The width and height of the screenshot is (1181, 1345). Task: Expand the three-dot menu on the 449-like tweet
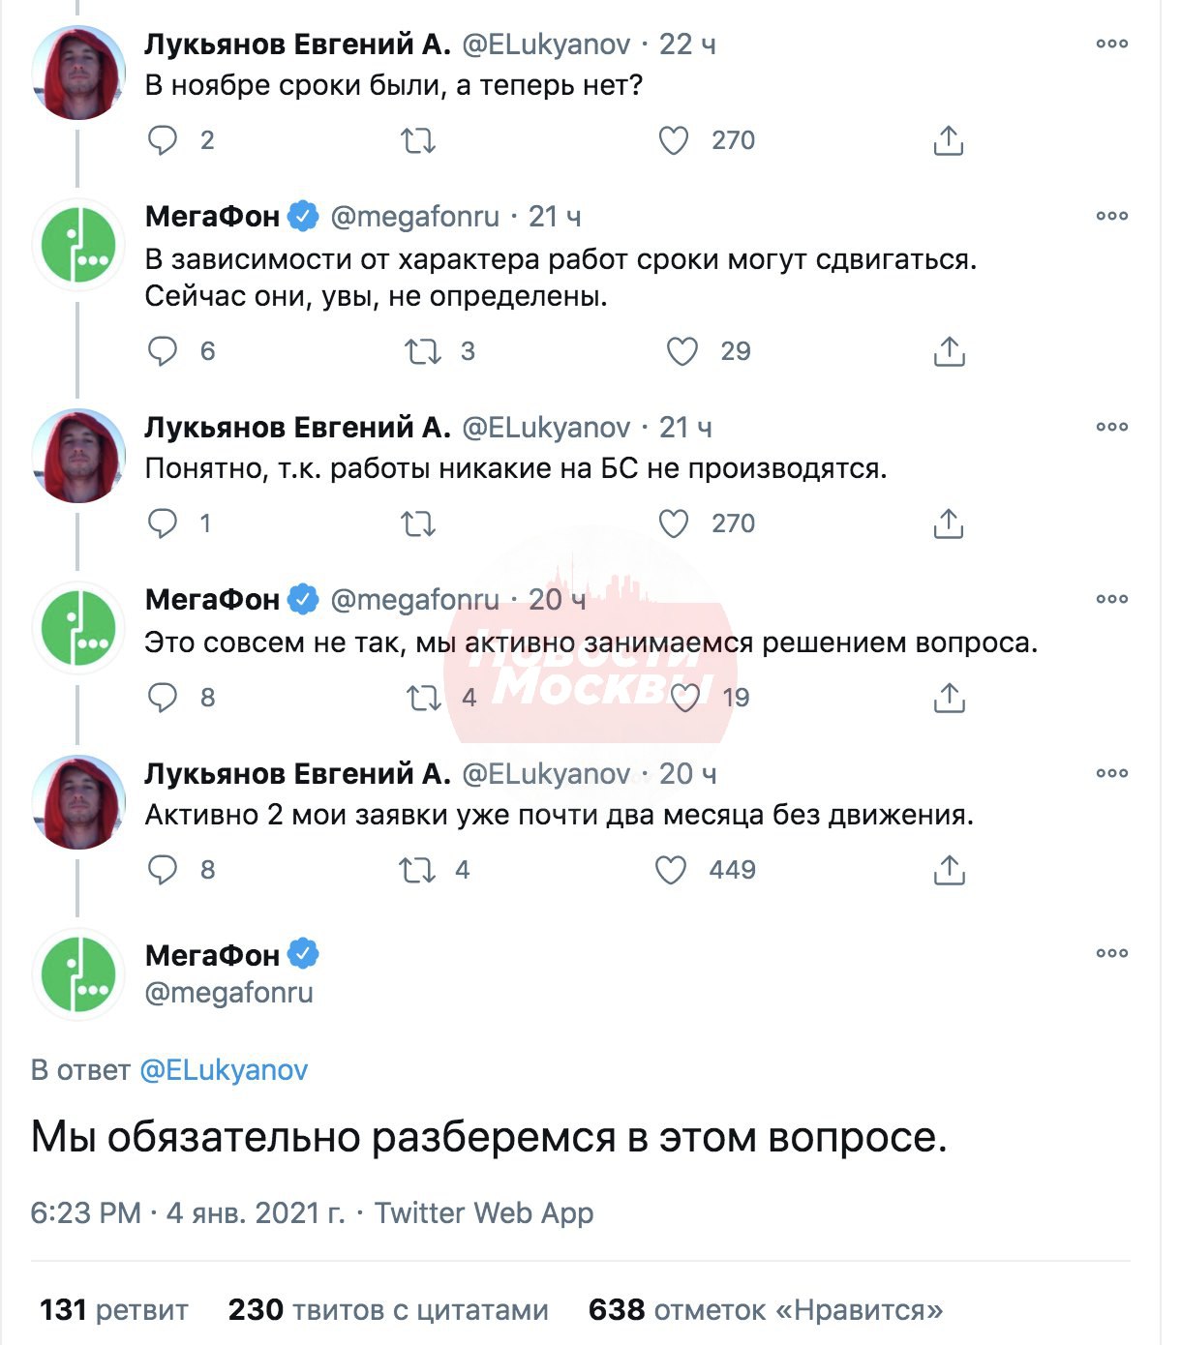pos(1112,773)
